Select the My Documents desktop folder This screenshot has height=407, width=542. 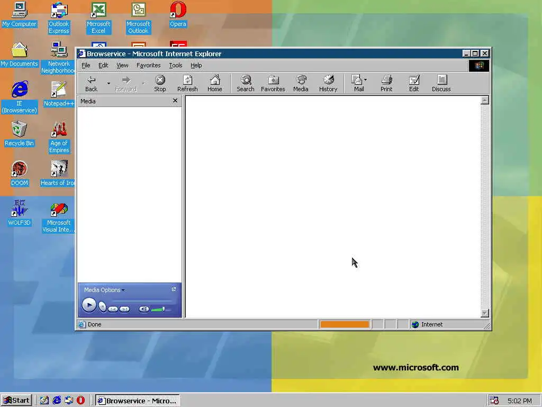tap(19, 55)
